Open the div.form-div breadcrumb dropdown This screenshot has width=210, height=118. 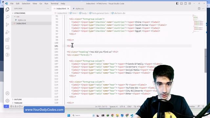[119, 13]
